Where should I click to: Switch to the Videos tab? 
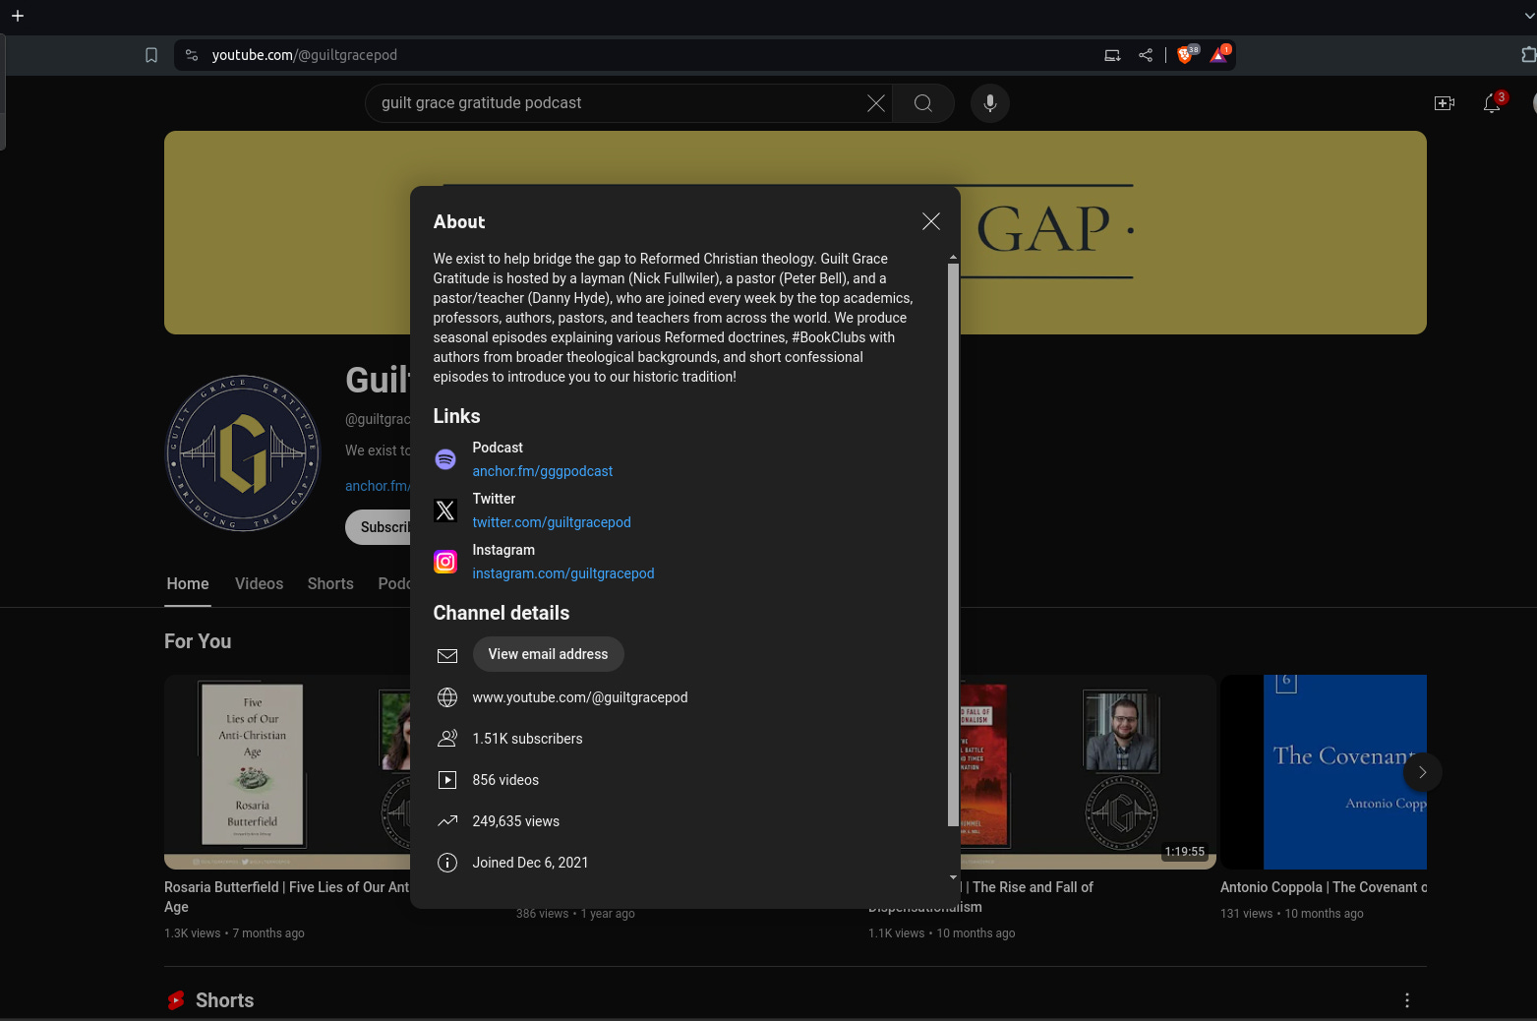259,584
